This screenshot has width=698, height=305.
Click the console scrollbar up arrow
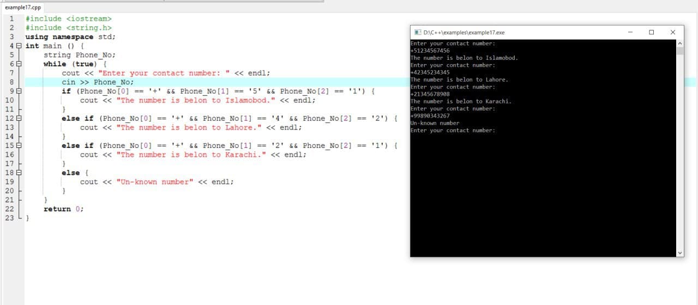[x=679, y=43]
